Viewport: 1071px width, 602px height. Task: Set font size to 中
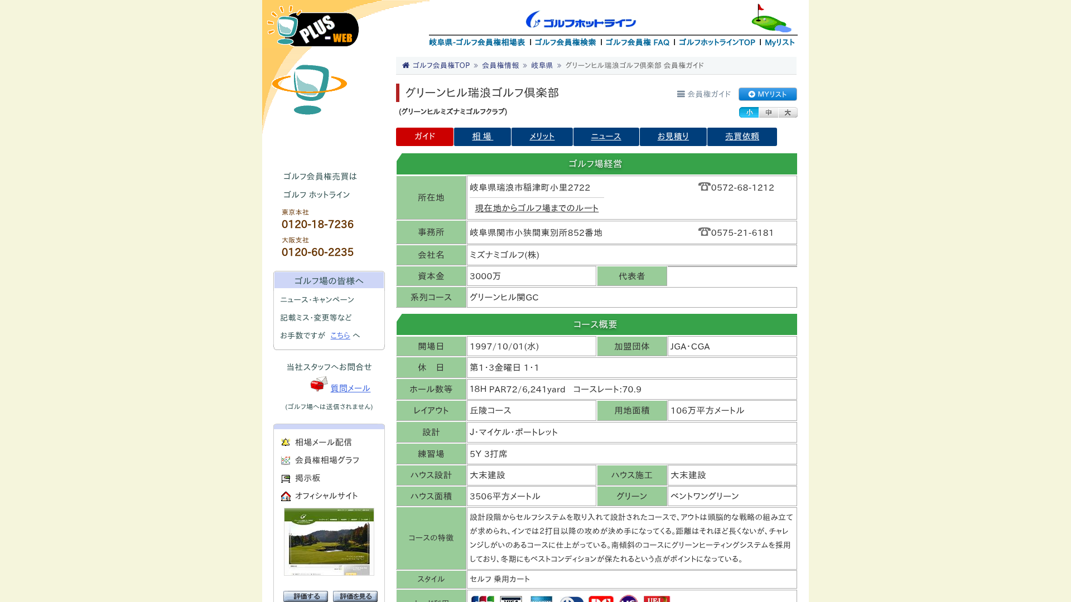click(768, 113)
